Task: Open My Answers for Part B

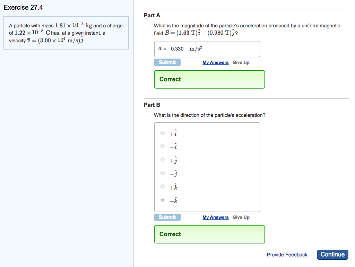Action: pos(215,217)
